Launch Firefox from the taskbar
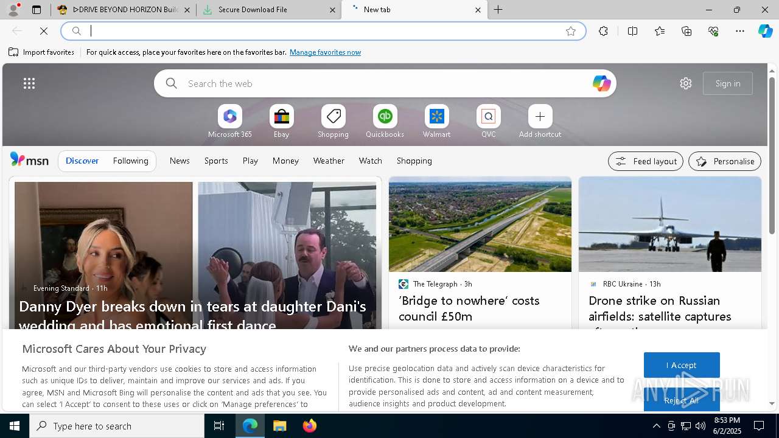The height and width of the screenshot is (438, 779). (x=310, y=426)
